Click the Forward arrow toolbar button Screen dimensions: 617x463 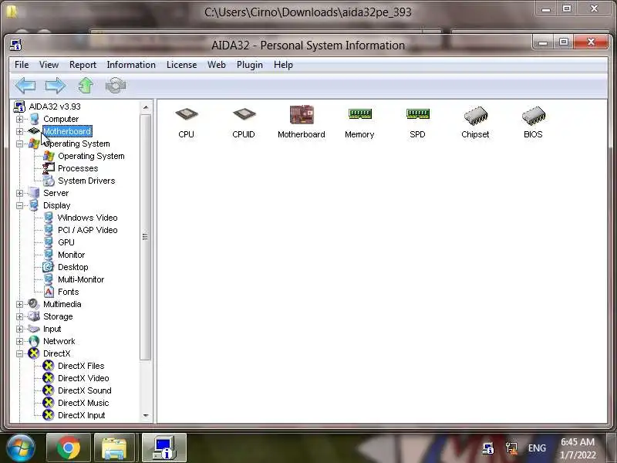[x=55, y=86]
